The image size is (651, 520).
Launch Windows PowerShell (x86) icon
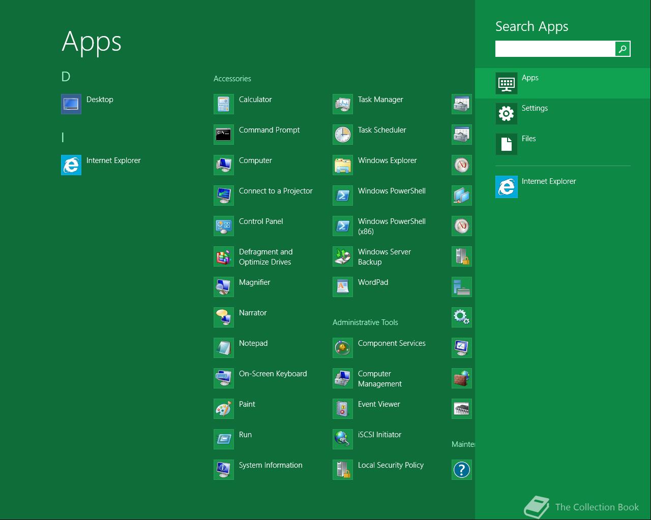tap(343, 226)
